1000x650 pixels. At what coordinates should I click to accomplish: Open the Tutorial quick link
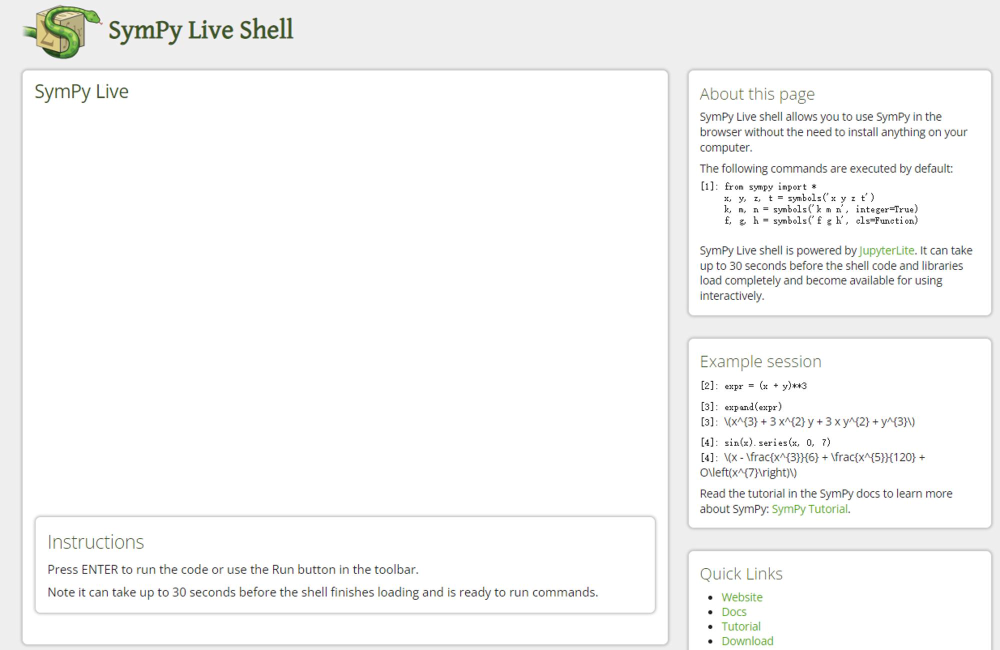coord(741,626)
